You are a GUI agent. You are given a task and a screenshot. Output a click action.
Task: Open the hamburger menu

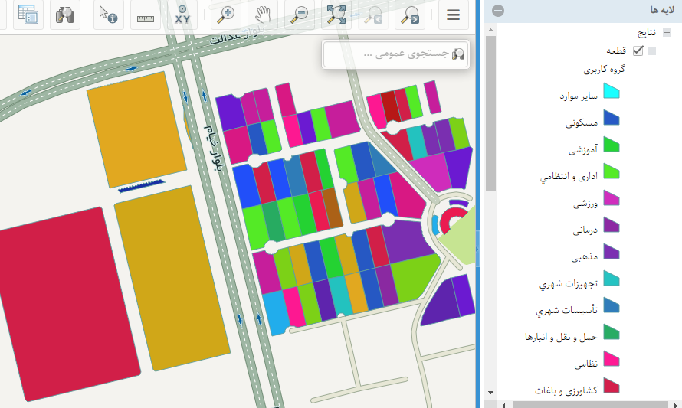tap(454, 15)
